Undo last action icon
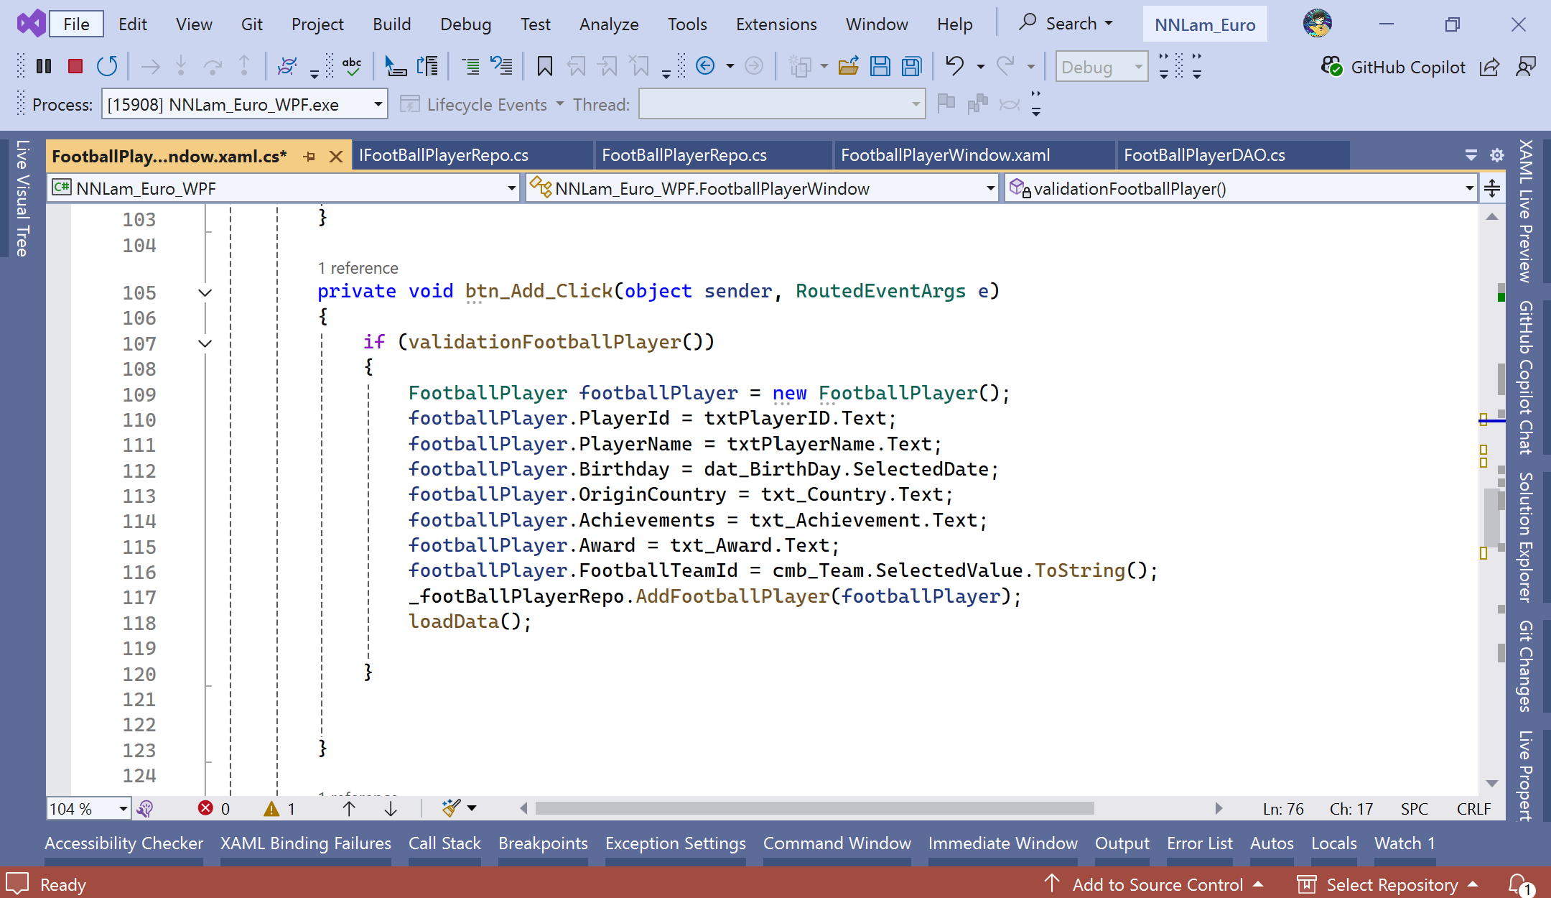Screen dimensions: 1551x898 955,66
